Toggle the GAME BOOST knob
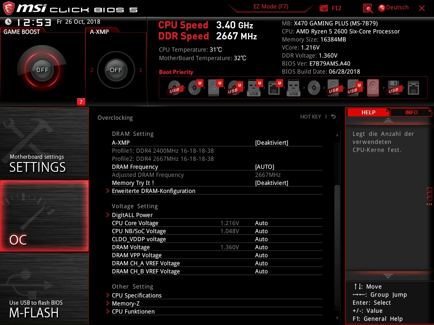 [42, 70]
